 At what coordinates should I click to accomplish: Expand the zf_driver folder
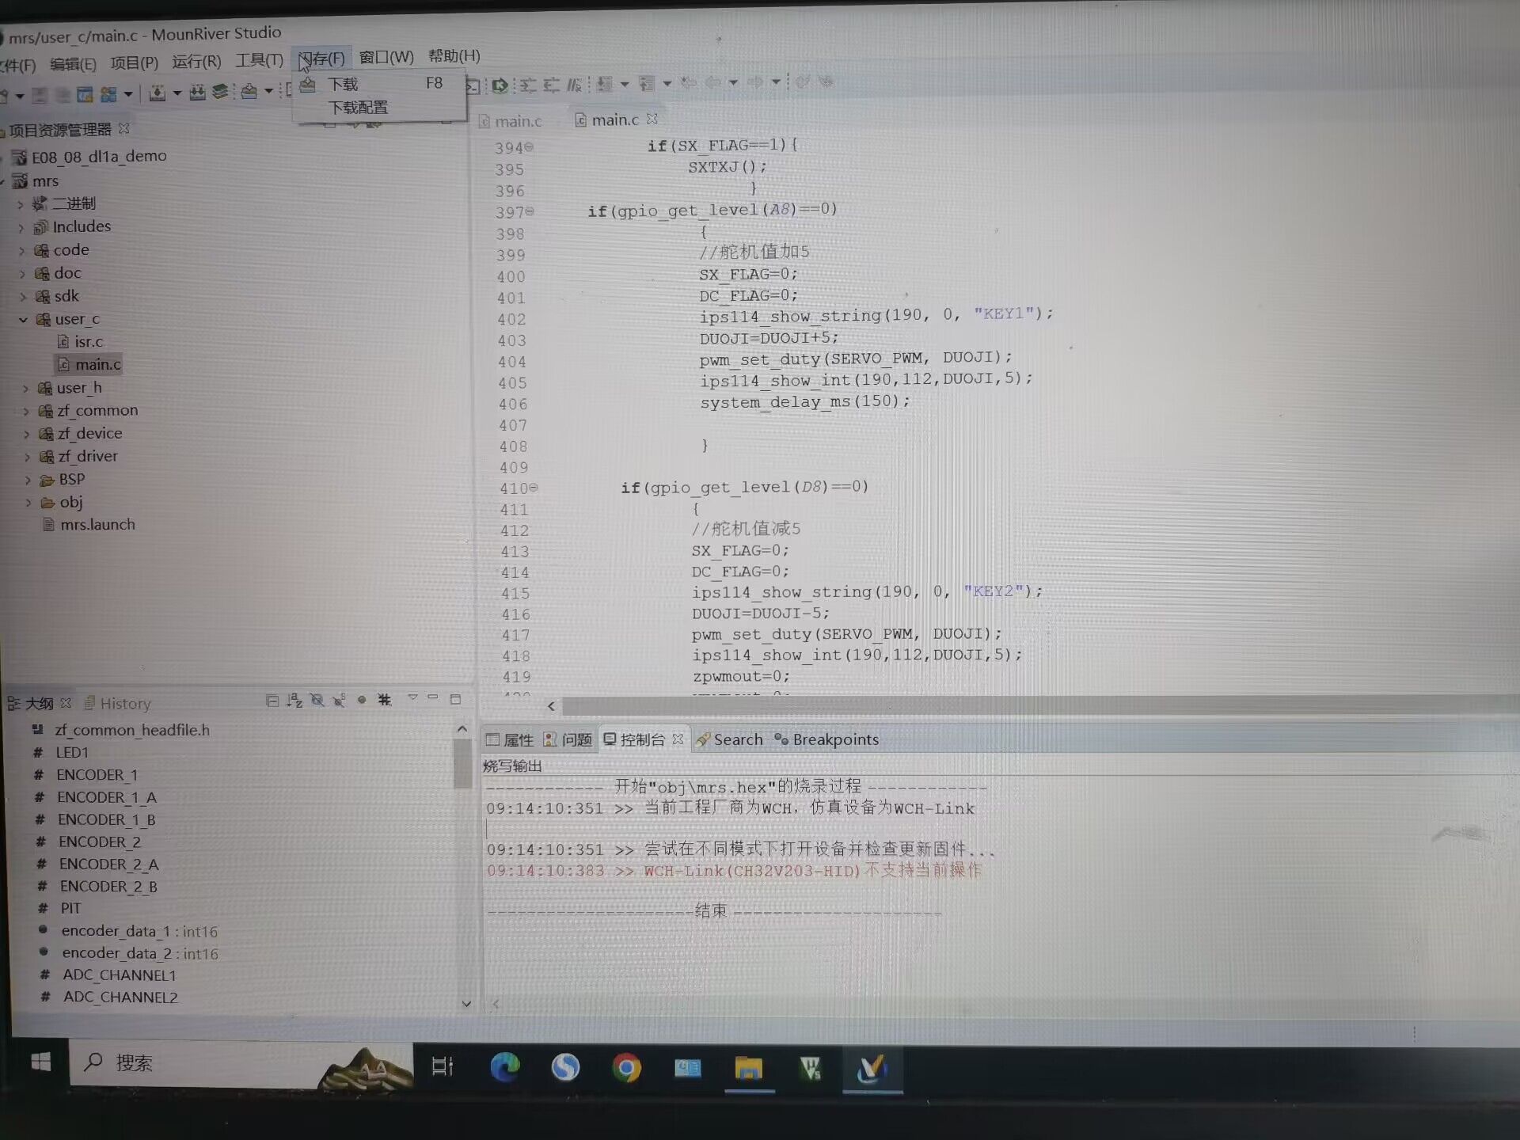[28, 458]
